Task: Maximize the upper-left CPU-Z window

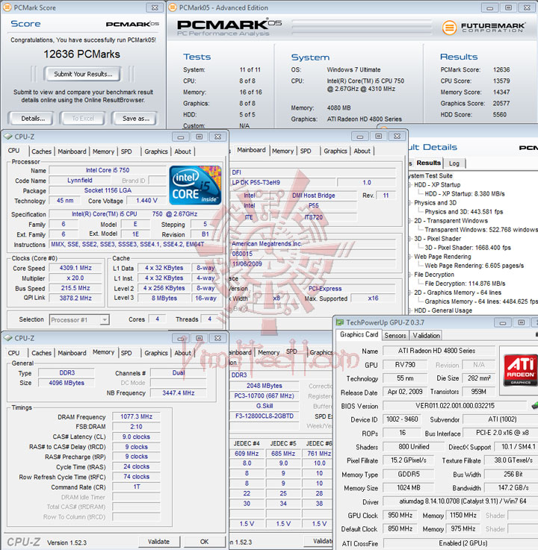Action: [x=199, y=137]
